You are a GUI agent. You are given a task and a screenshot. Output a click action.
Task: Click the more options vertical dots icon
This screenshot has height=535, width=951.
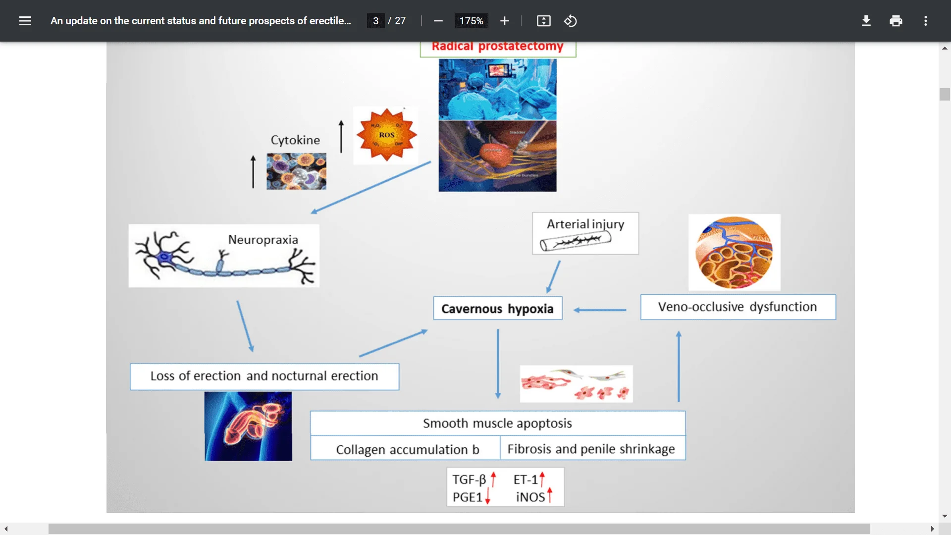click(x=926, y=21)
